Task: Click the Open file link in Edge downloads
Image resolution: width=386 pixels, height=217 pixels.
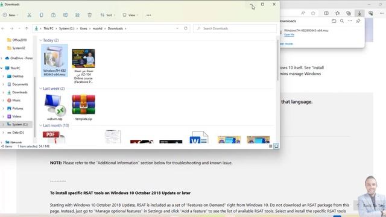Action: point(289,35)
